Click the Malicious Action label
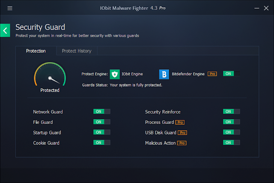This screenshot has height=183, width=274. pyautogui.click(x=160, y=143)
